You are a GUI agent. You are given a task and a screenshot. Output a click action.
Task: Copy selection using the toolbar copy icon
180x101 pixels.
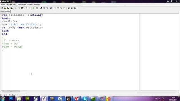tap(19, 8)
